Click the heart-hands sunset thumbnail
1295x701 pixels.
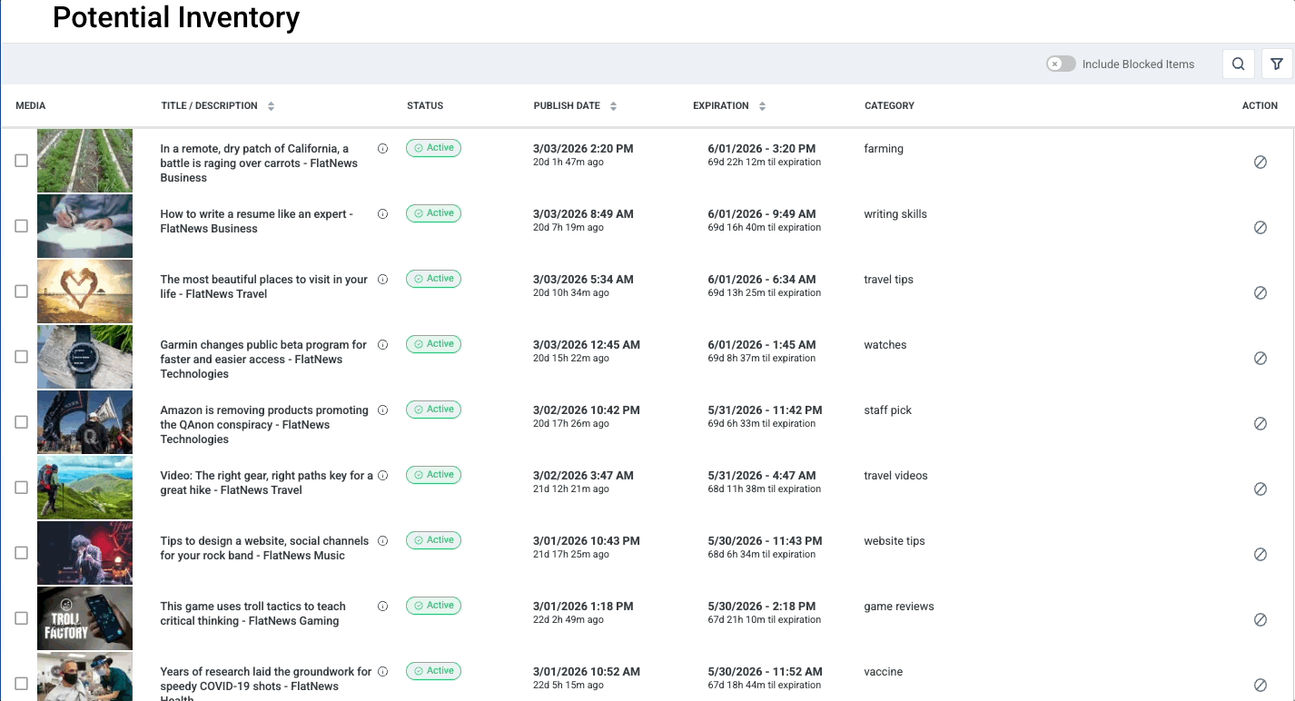tap(84, 291)
